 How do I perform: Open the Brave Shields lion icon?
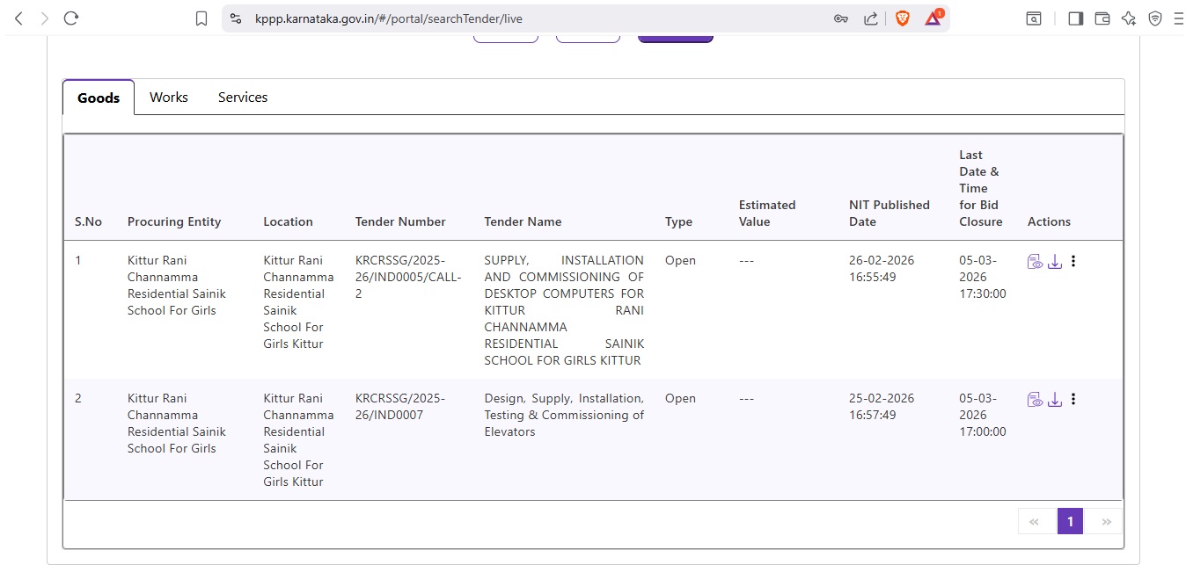[902, 18]
